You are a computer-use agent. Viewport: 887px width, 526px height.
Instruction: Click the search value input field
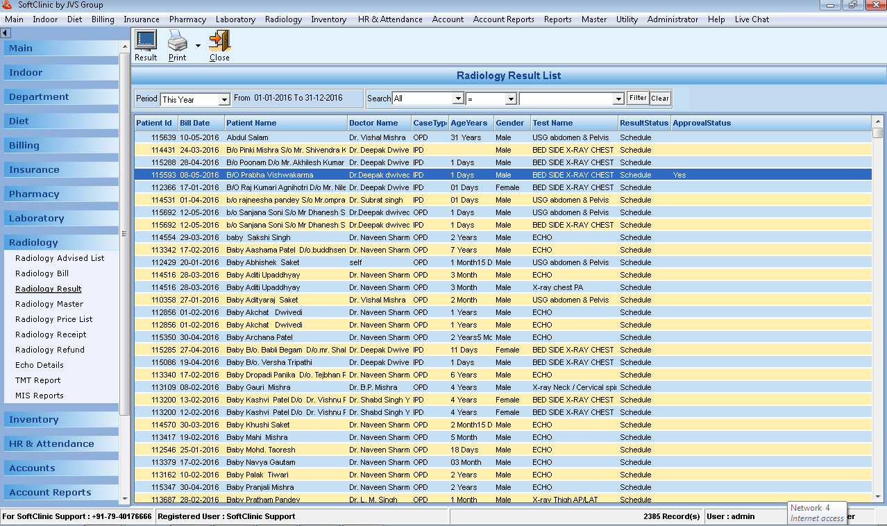[566, 99]
